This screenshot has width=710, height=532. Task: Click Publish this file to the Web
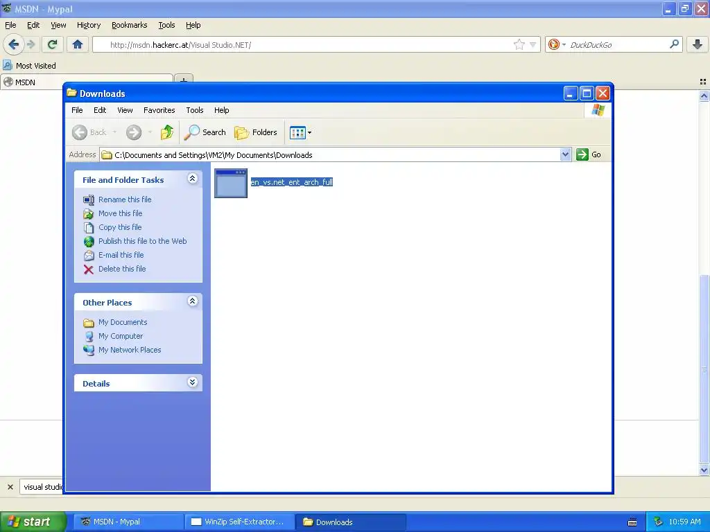143,241
